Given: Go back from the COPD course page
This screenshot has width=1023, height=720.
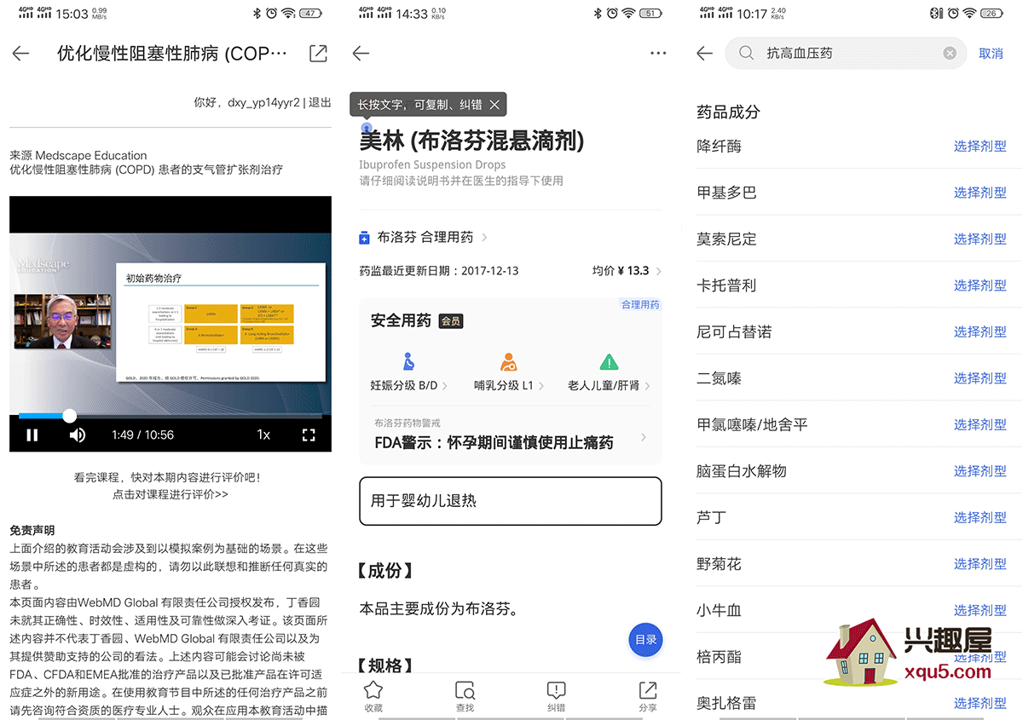Looking at the screenshot, I should 21,54.
